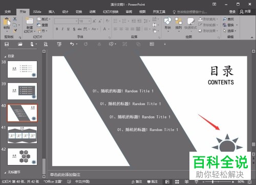Click the Undo arrow icon

click(72, 44)
